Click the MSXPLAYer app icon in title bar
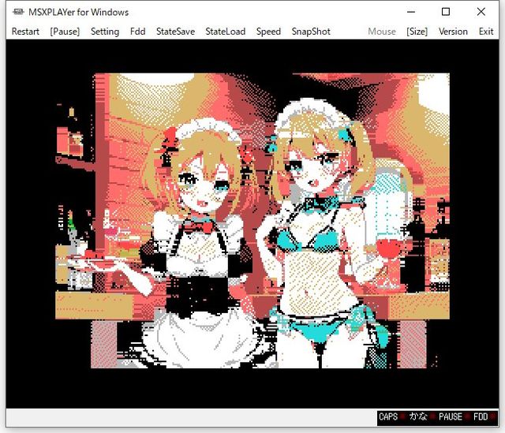This screenshot has height=433, width=505. pyautogui.click(x=18, y=12)
